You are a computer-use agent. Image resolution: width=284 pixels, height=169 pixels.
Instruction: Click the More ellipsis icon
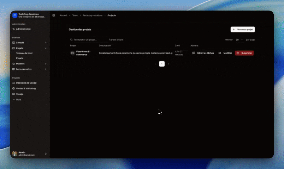click(13, 100)
